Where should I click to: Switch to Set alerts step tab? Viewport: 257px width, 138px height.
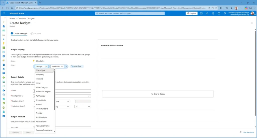click(x=36, y=34)
